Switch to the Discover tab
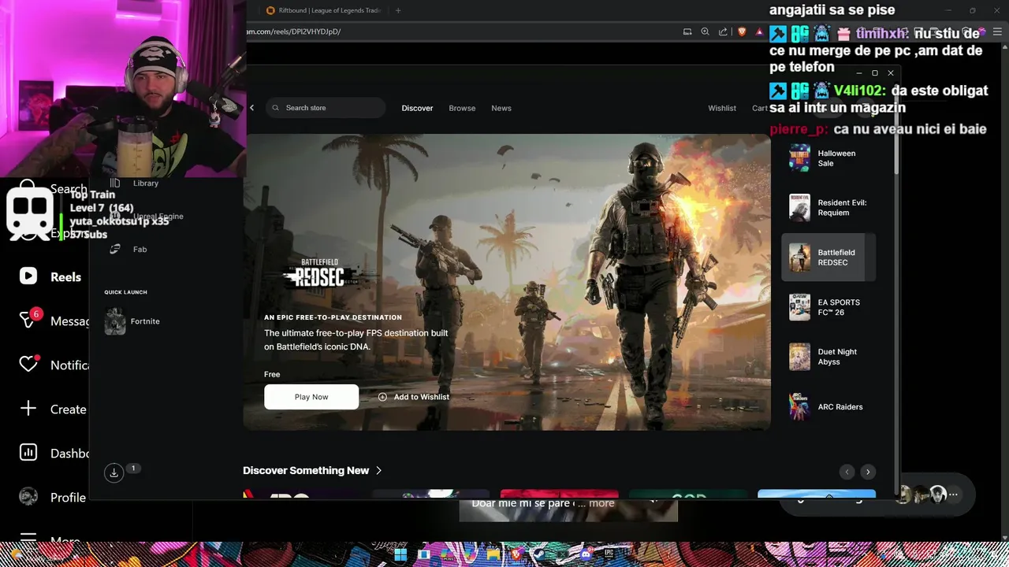 pos(417,108)
